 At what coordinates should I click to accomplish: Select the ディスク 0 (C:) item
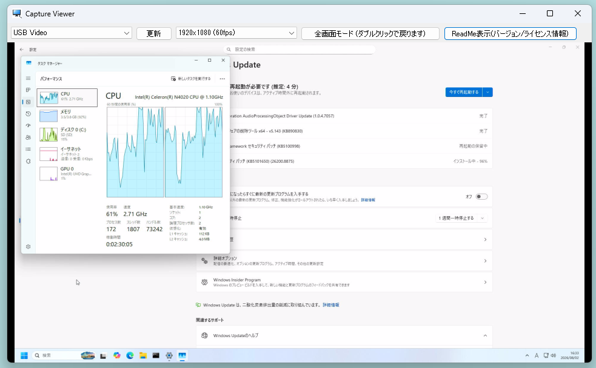(67, 134)
